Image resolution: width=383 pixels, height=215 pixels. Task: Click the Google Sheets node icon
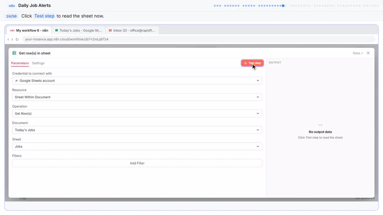[14, 53]
